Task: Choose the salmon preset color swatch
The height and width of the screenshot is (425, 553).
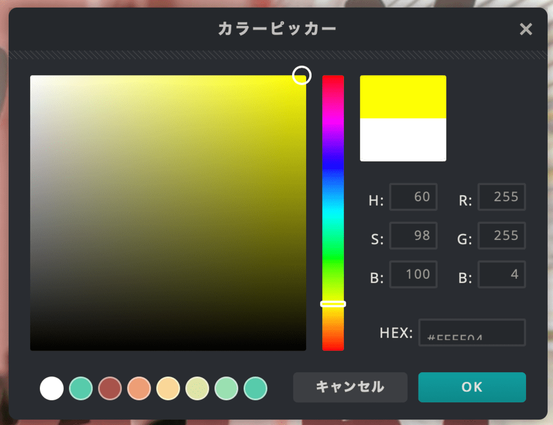Action: 139,388
